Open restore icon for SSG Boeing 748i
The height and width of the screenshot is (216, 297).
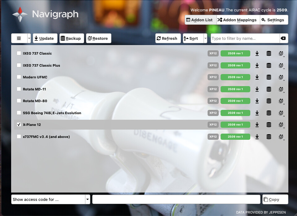(x=281, y=113)
